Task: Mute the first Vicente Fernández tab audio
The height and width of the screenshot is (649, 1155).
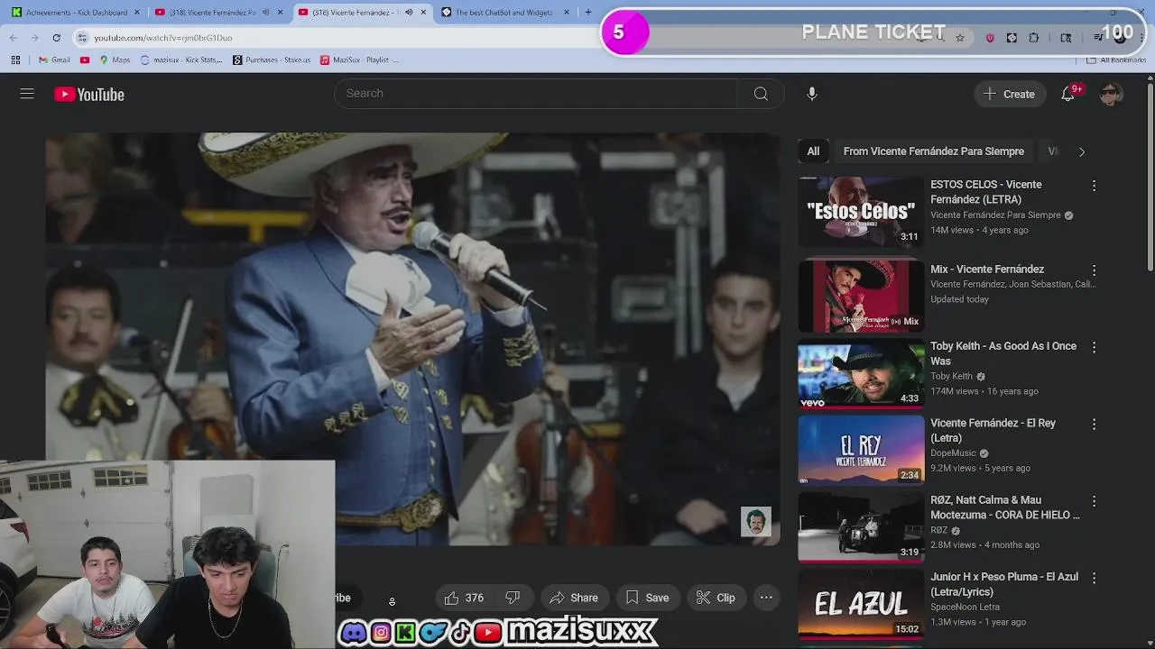Action: pos(265,13)
